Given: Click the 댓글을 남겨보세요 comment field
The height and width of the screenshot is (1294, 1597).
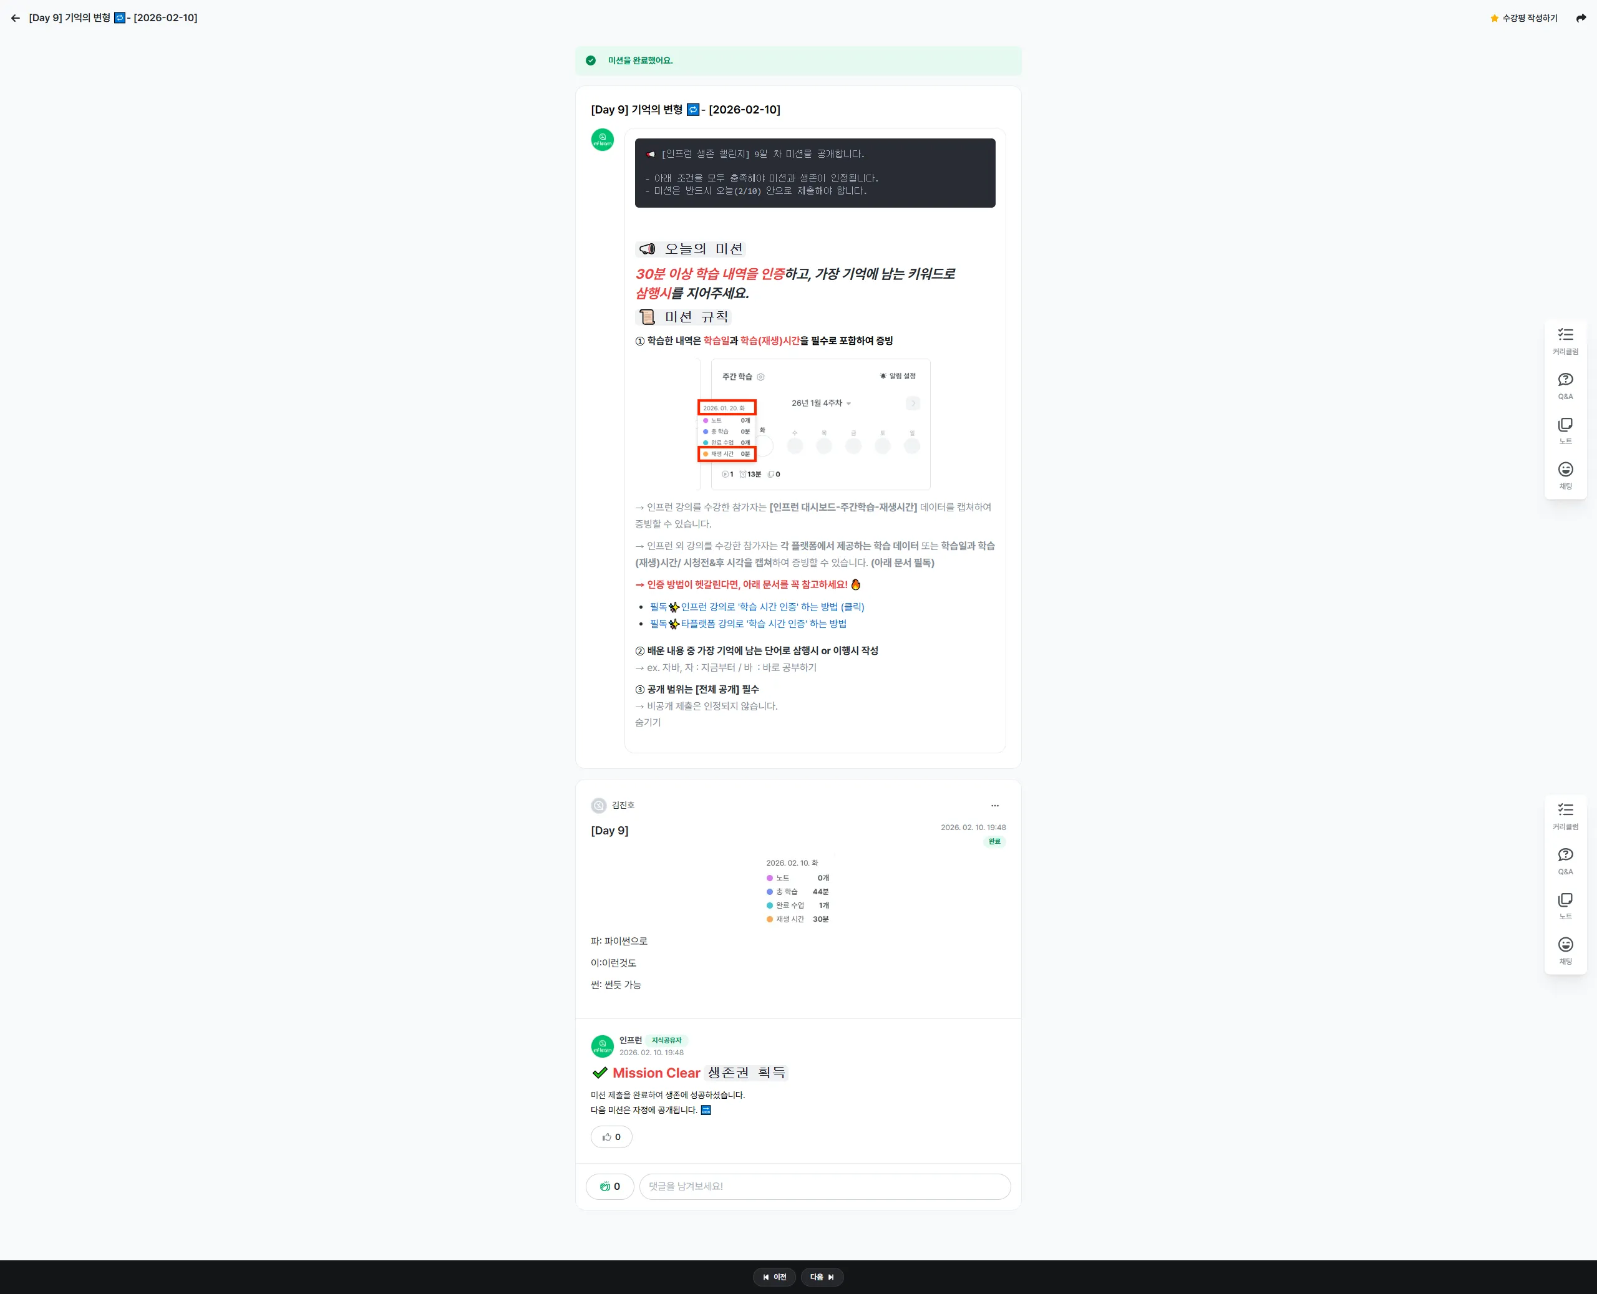Looking at the screenshot, I should tap(824, 1186).
